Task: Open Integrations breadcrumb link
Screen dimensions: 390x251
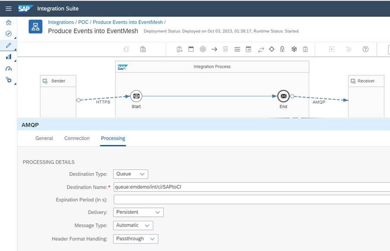Action: tap(61, 22)
